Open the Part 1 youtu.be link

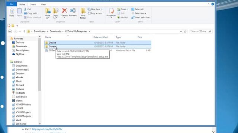click(x=47, y=129)
